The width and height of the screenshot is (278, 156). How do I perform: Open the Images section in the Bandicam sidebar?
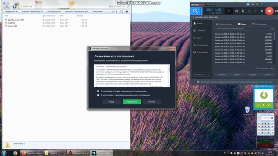click(201, 45)
